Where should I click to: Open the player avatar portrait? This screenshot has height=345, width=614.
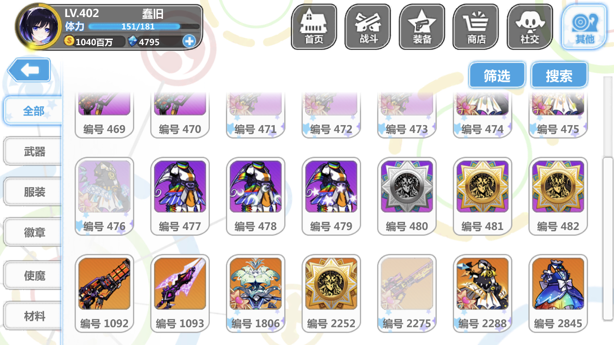coord(39,27)
